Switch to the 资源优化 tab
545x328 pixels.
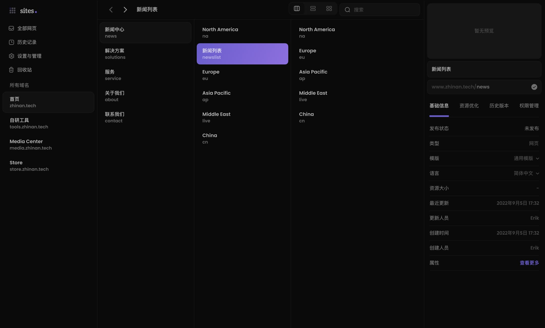469,106
